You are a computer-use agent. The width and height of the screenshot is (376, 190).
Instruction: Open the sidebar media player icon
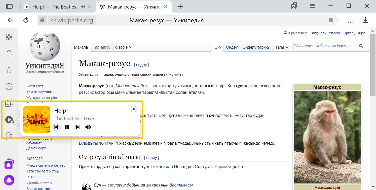(x=9, y=120)
